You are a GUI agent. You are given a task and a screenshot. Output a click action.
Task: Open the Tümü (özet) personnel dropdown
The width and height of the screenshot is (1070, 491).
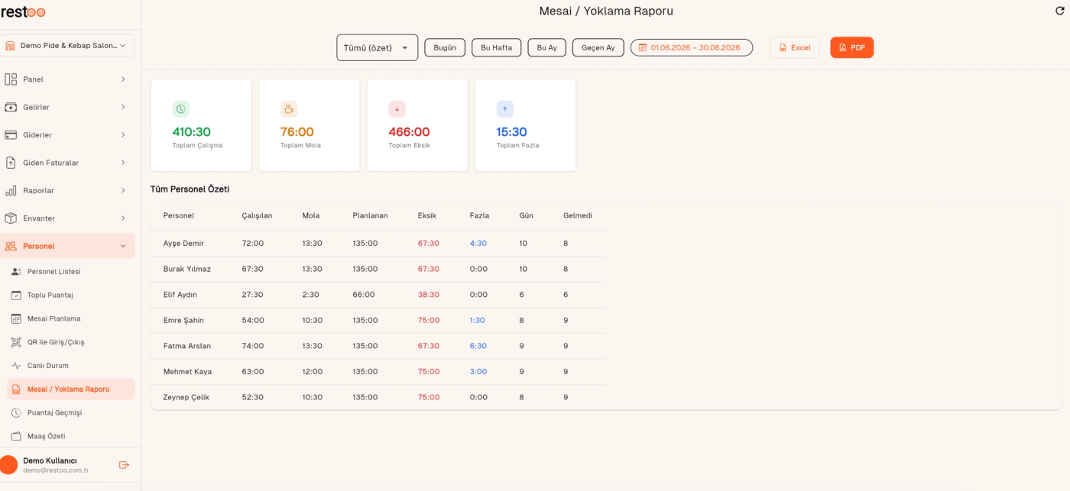tap(378, 47)
